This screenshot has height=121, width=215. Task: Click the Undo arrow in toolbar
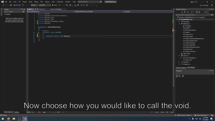23,5
